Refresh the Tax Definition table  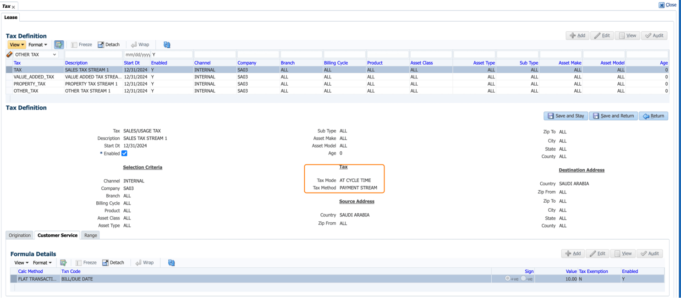[x=167, y=44]
